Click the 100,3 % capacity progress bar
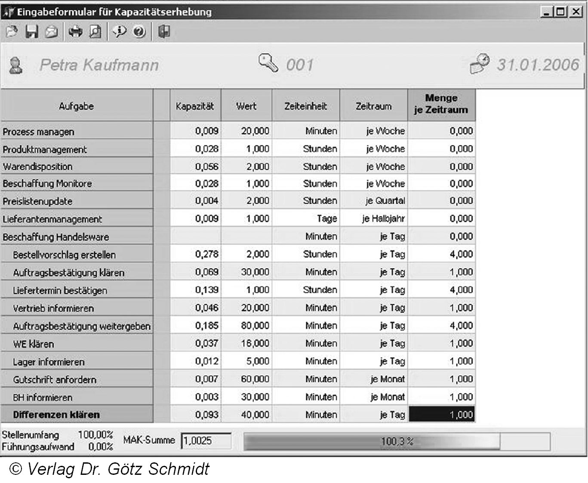The image size is (588, 483). [x=396, y=441]
